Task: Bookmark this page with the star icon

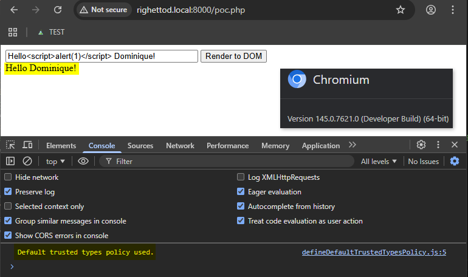Action: point(401,10)
